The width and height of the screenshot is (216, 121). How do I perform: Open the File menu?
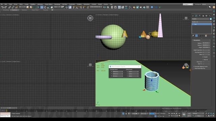pos(1,4)
